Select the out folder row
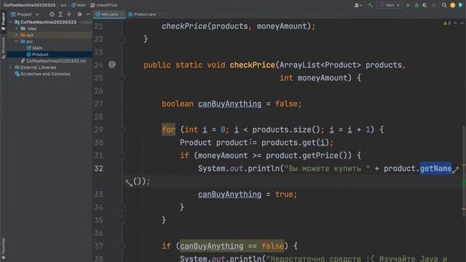This screenshot has width=466, height=262. click(x=50, y=35)
